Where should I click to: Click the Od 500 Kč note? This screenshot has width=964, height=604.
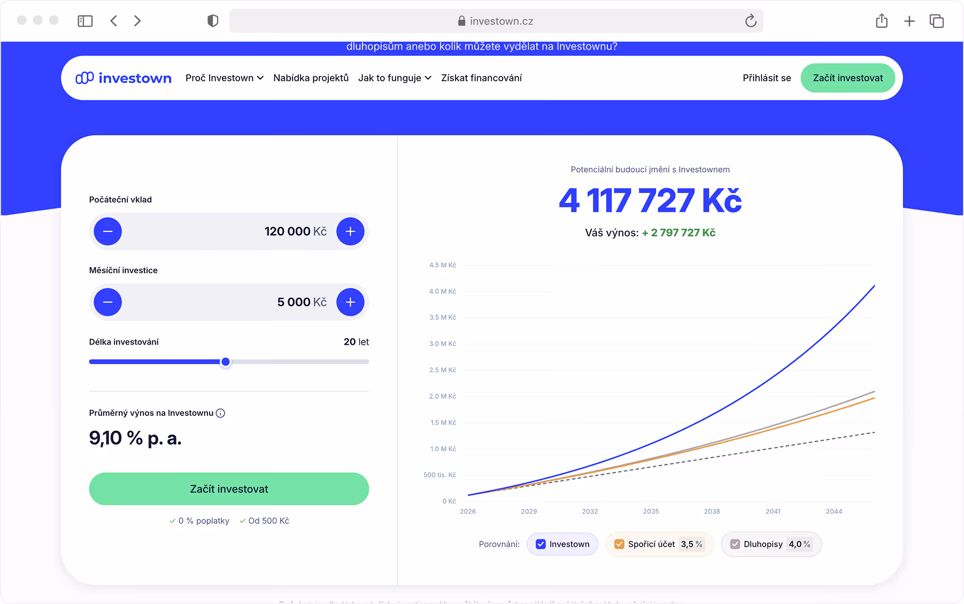coord(264,521)
